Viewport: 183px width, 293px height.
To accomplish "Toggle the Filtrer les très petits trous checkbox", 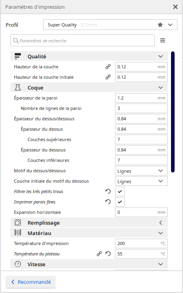I will pyautogui.click(x=120, y=191).
